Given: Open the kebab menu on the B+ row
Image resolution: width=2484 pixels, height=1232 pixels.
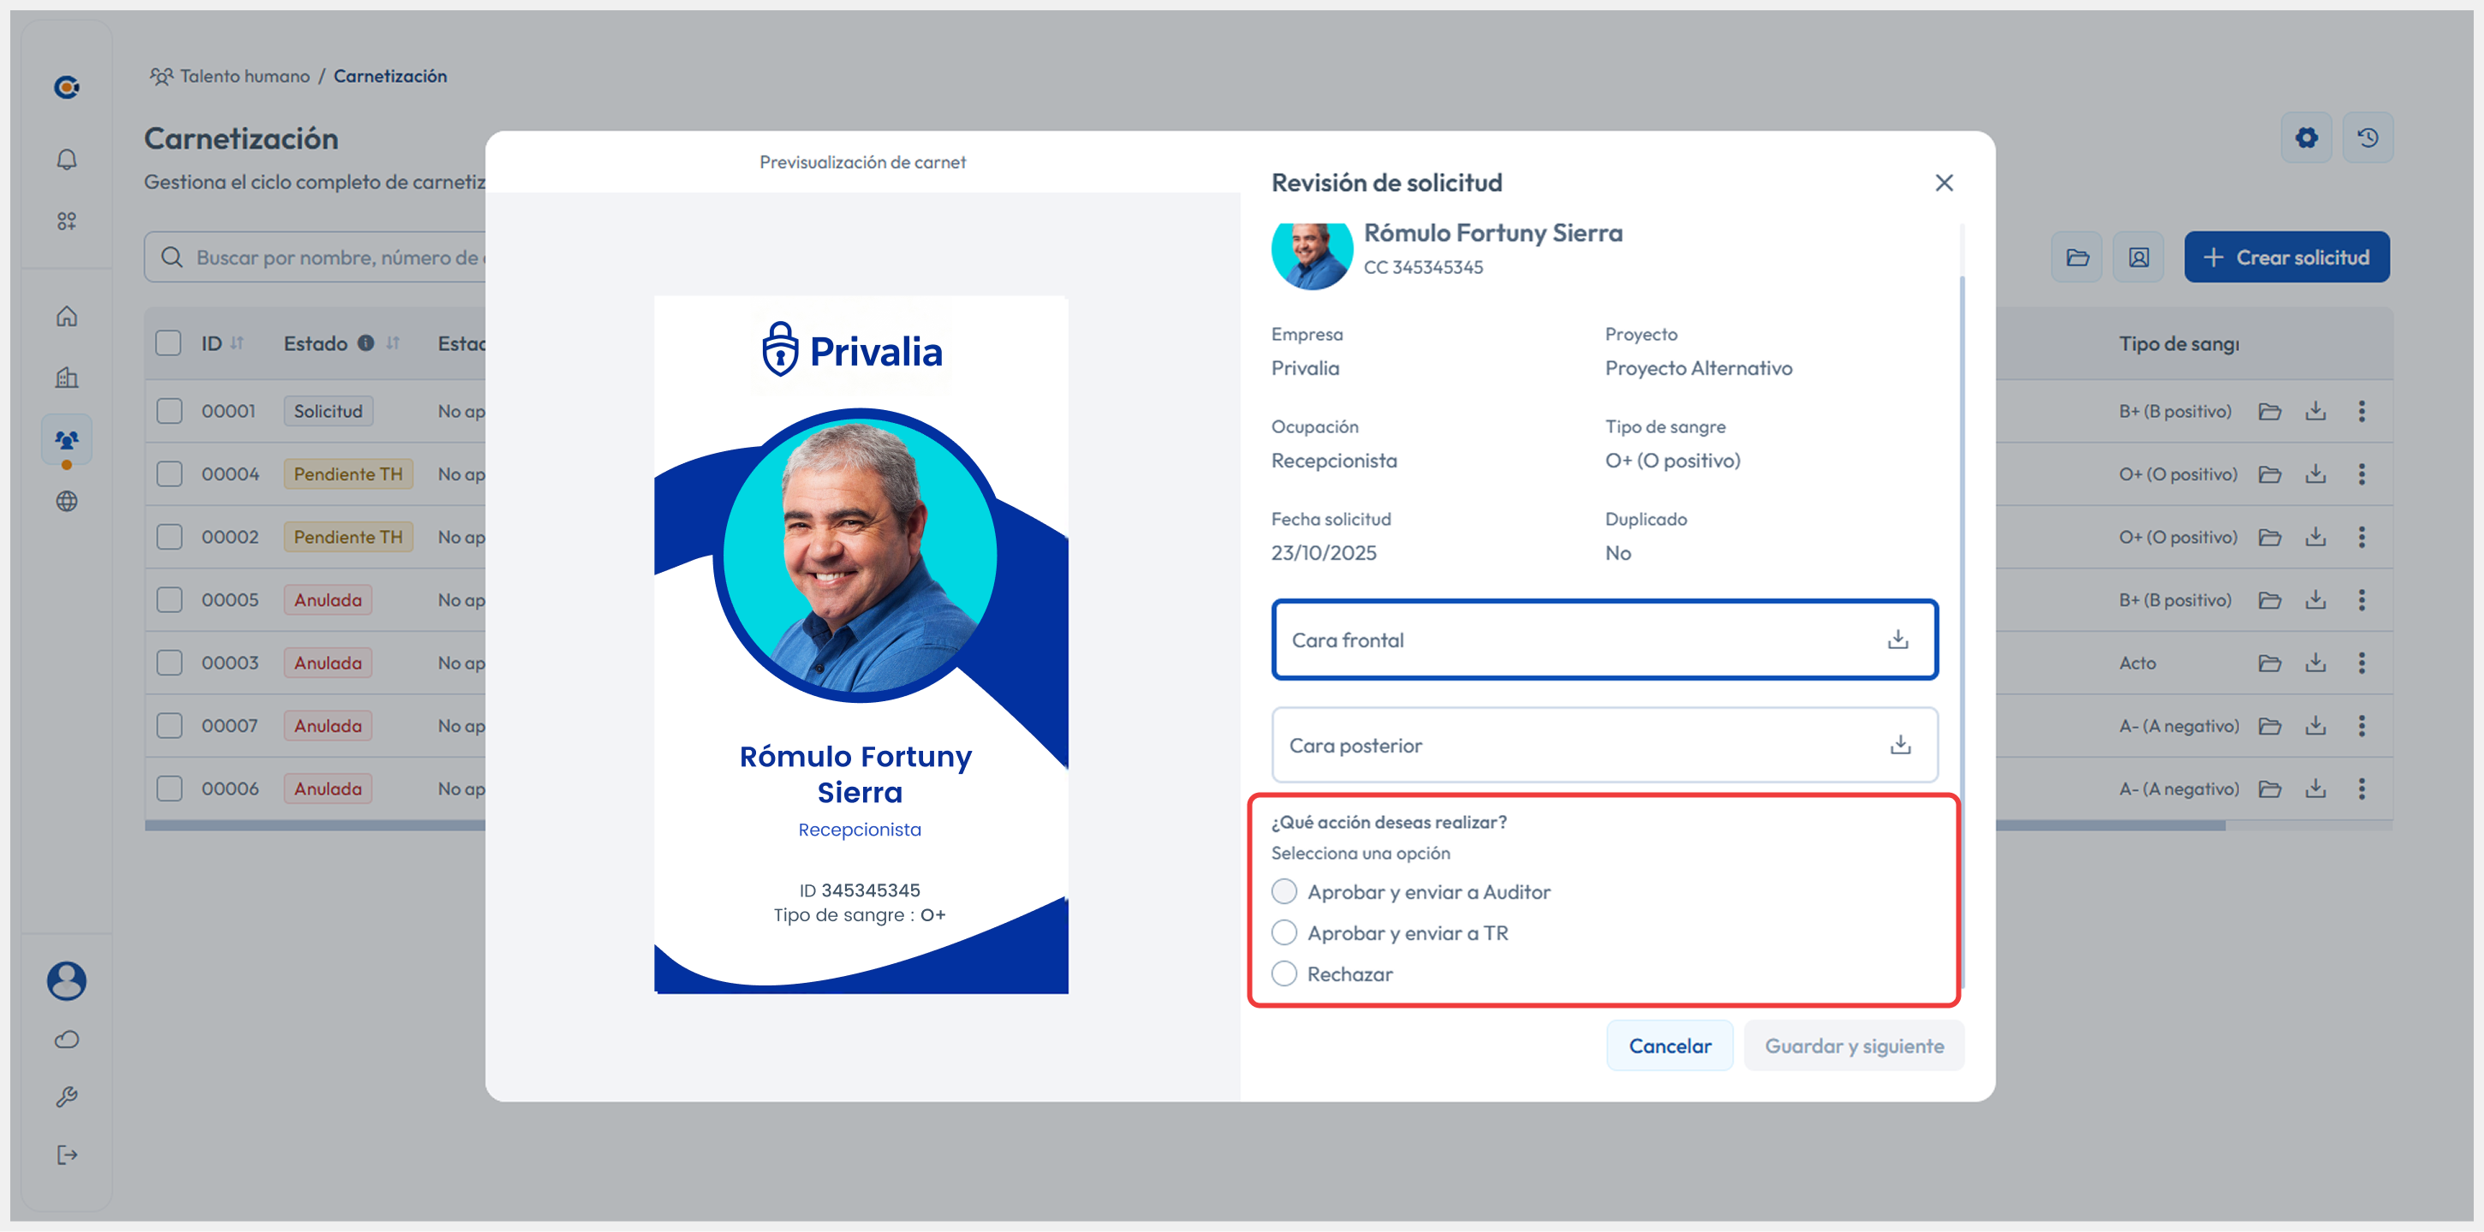Looking at the screenshot, I should (x=2363, y=410).
